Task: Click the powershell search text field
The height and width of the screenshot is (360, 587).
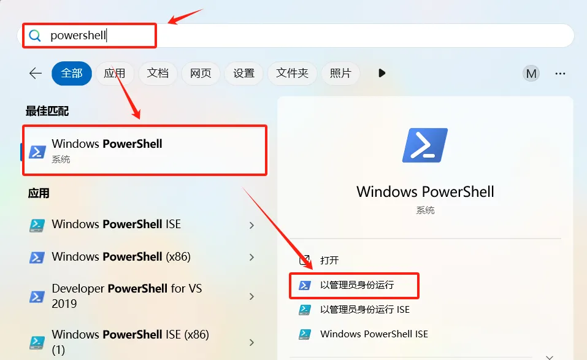Action: (296, 36)
